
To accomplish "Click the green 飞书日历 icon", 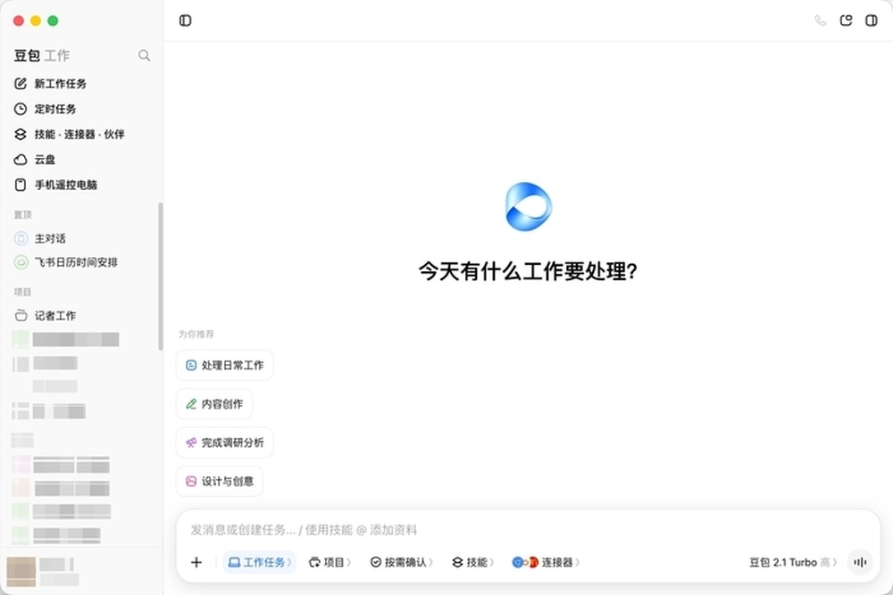I will click(x=21, y=262).
